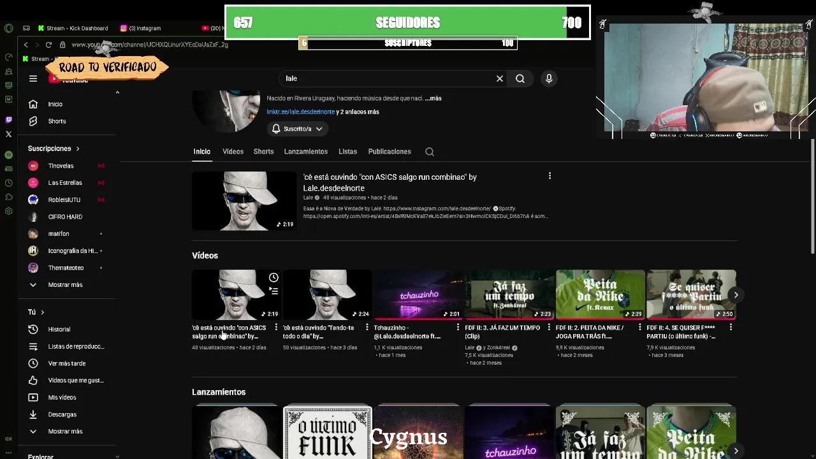Open options for 'JÁ FAZ UM TEMPO' video

coord(549,327)
